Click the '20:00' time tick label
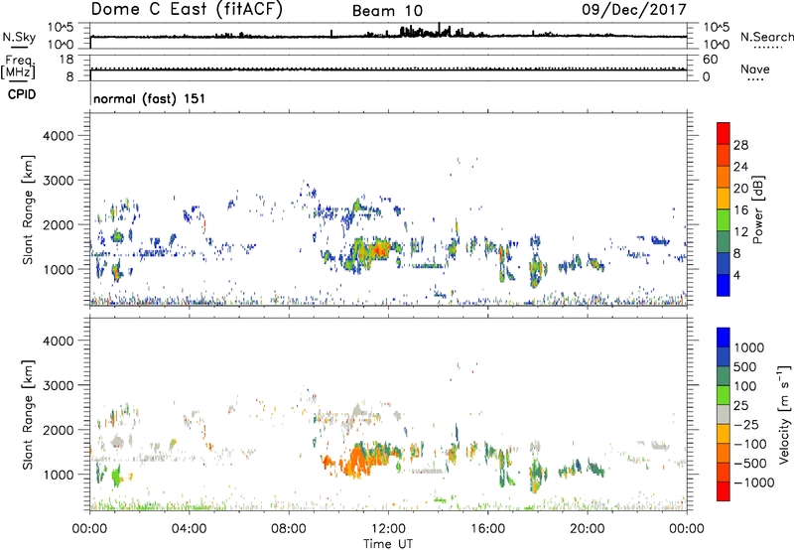 [x=588, y=529]
